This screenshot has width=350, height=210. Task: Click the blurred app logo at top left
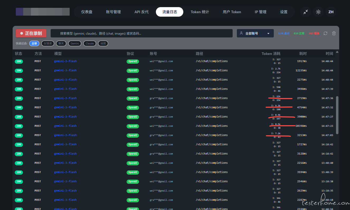pyautogui.click(x=42, y=12)
